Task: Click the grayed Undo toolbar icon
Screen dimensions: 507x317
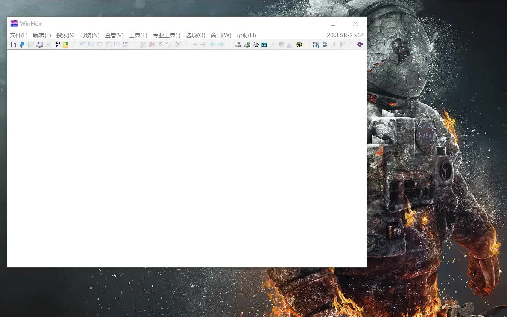Action: point(82,44)
